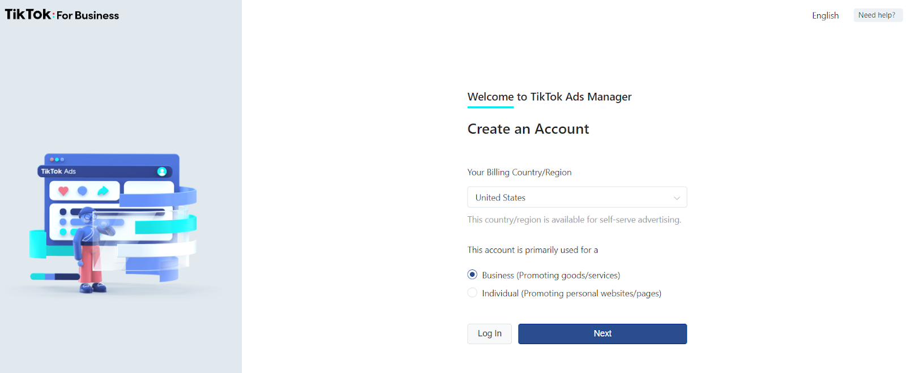Screen dimensions: 906x373
Task: Click the chevron arrow in country dropdown
Action: [677, 198]
